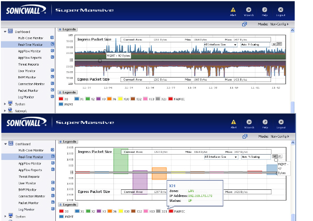Open Mode Non-Config menu arrow, upper screenshot
Screen dimensions: 313x221
coord(288,24)
